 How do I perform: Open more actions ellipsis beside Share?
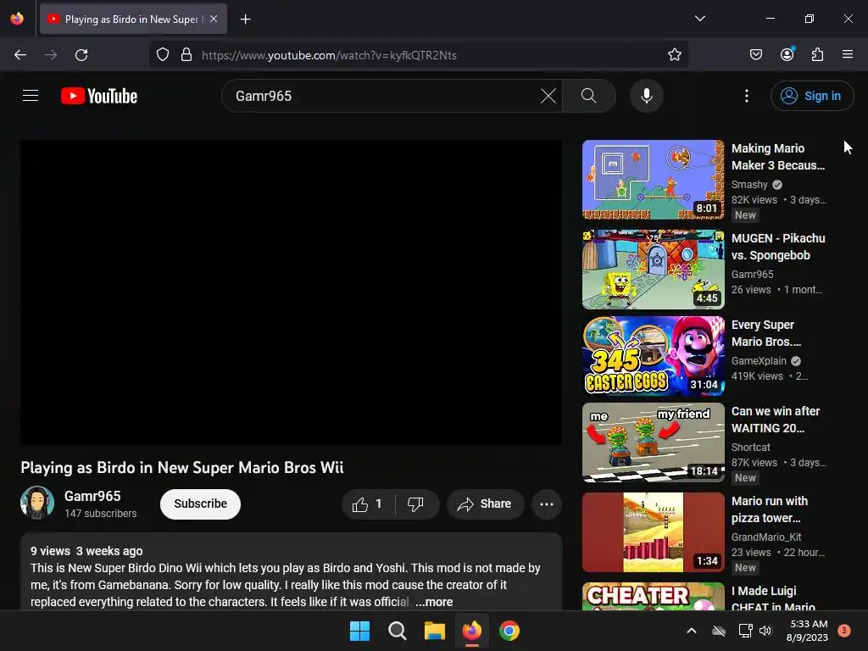pos(547,504)
